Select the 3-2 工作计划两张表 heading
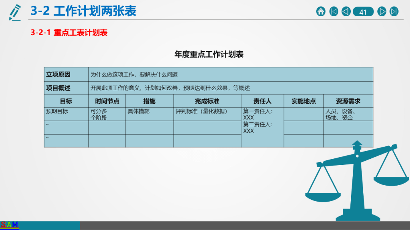410x230 pixels. pyautogui.click(x=84, y=11)
